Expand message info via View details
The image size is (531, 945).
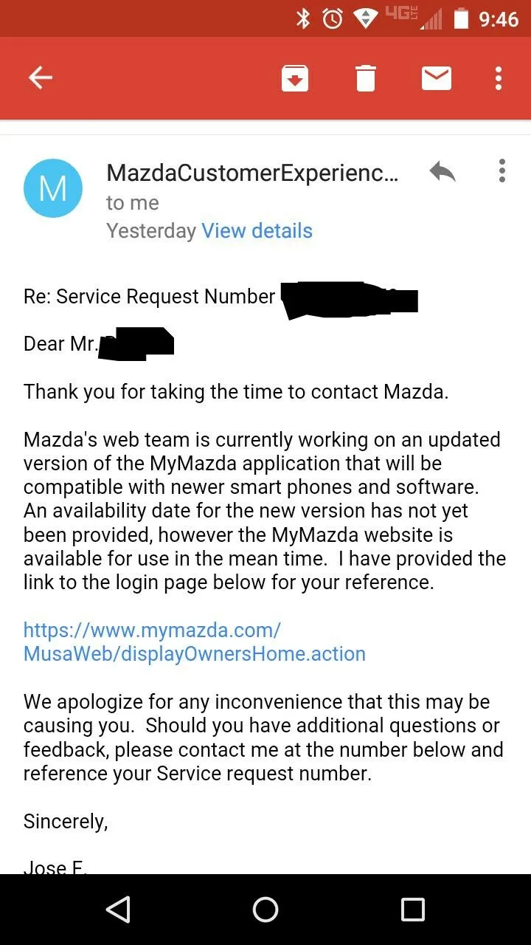point(257,231)
